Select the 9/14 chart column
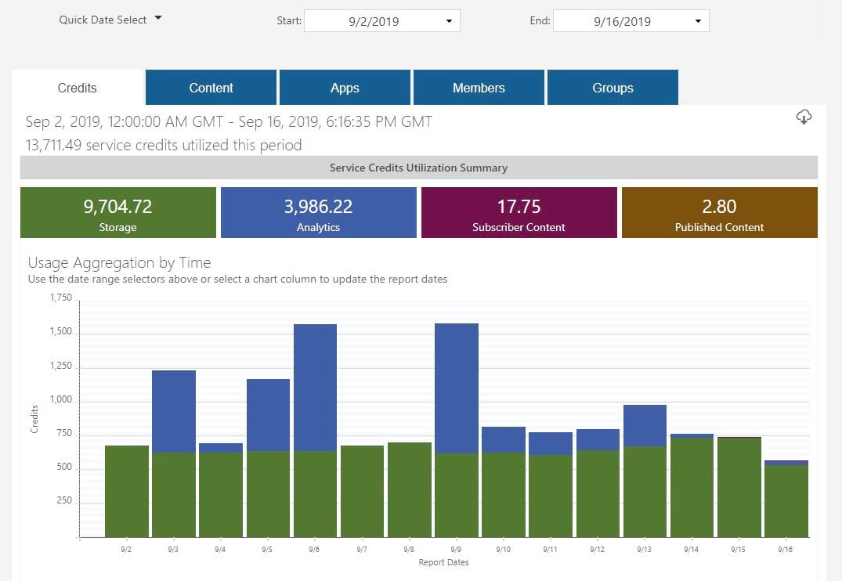Viewport: 842px width, 581px height. click(x=692, y=485)
